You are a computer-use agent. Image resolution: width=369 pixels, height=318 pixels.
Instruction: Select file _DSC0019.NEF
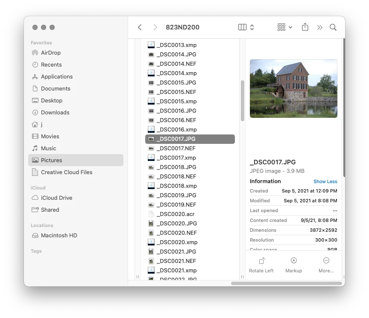click(x=190, y=205)
